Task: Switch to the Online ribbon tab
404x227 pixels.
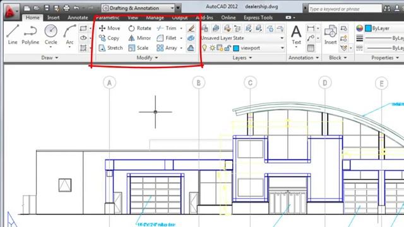Action: coord(229,18)
